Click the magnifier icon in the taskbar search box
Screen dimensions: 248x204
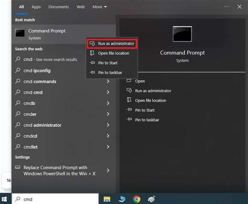pyautogui.click(x=18, y=199)
